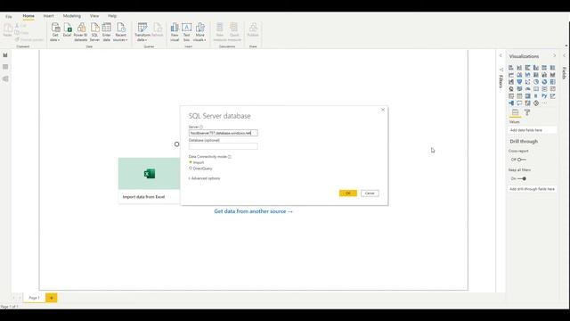Switch to Data view in left sidebar
Screen dimensions: 570x321
pyautogui.click(x=5, y=67)
